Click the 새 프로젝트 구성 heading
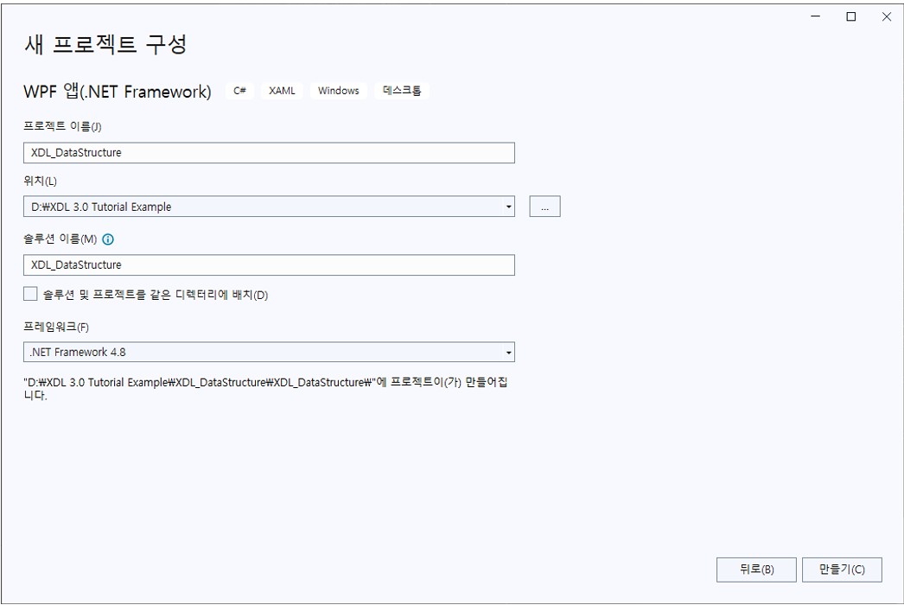 coord(105,44)
